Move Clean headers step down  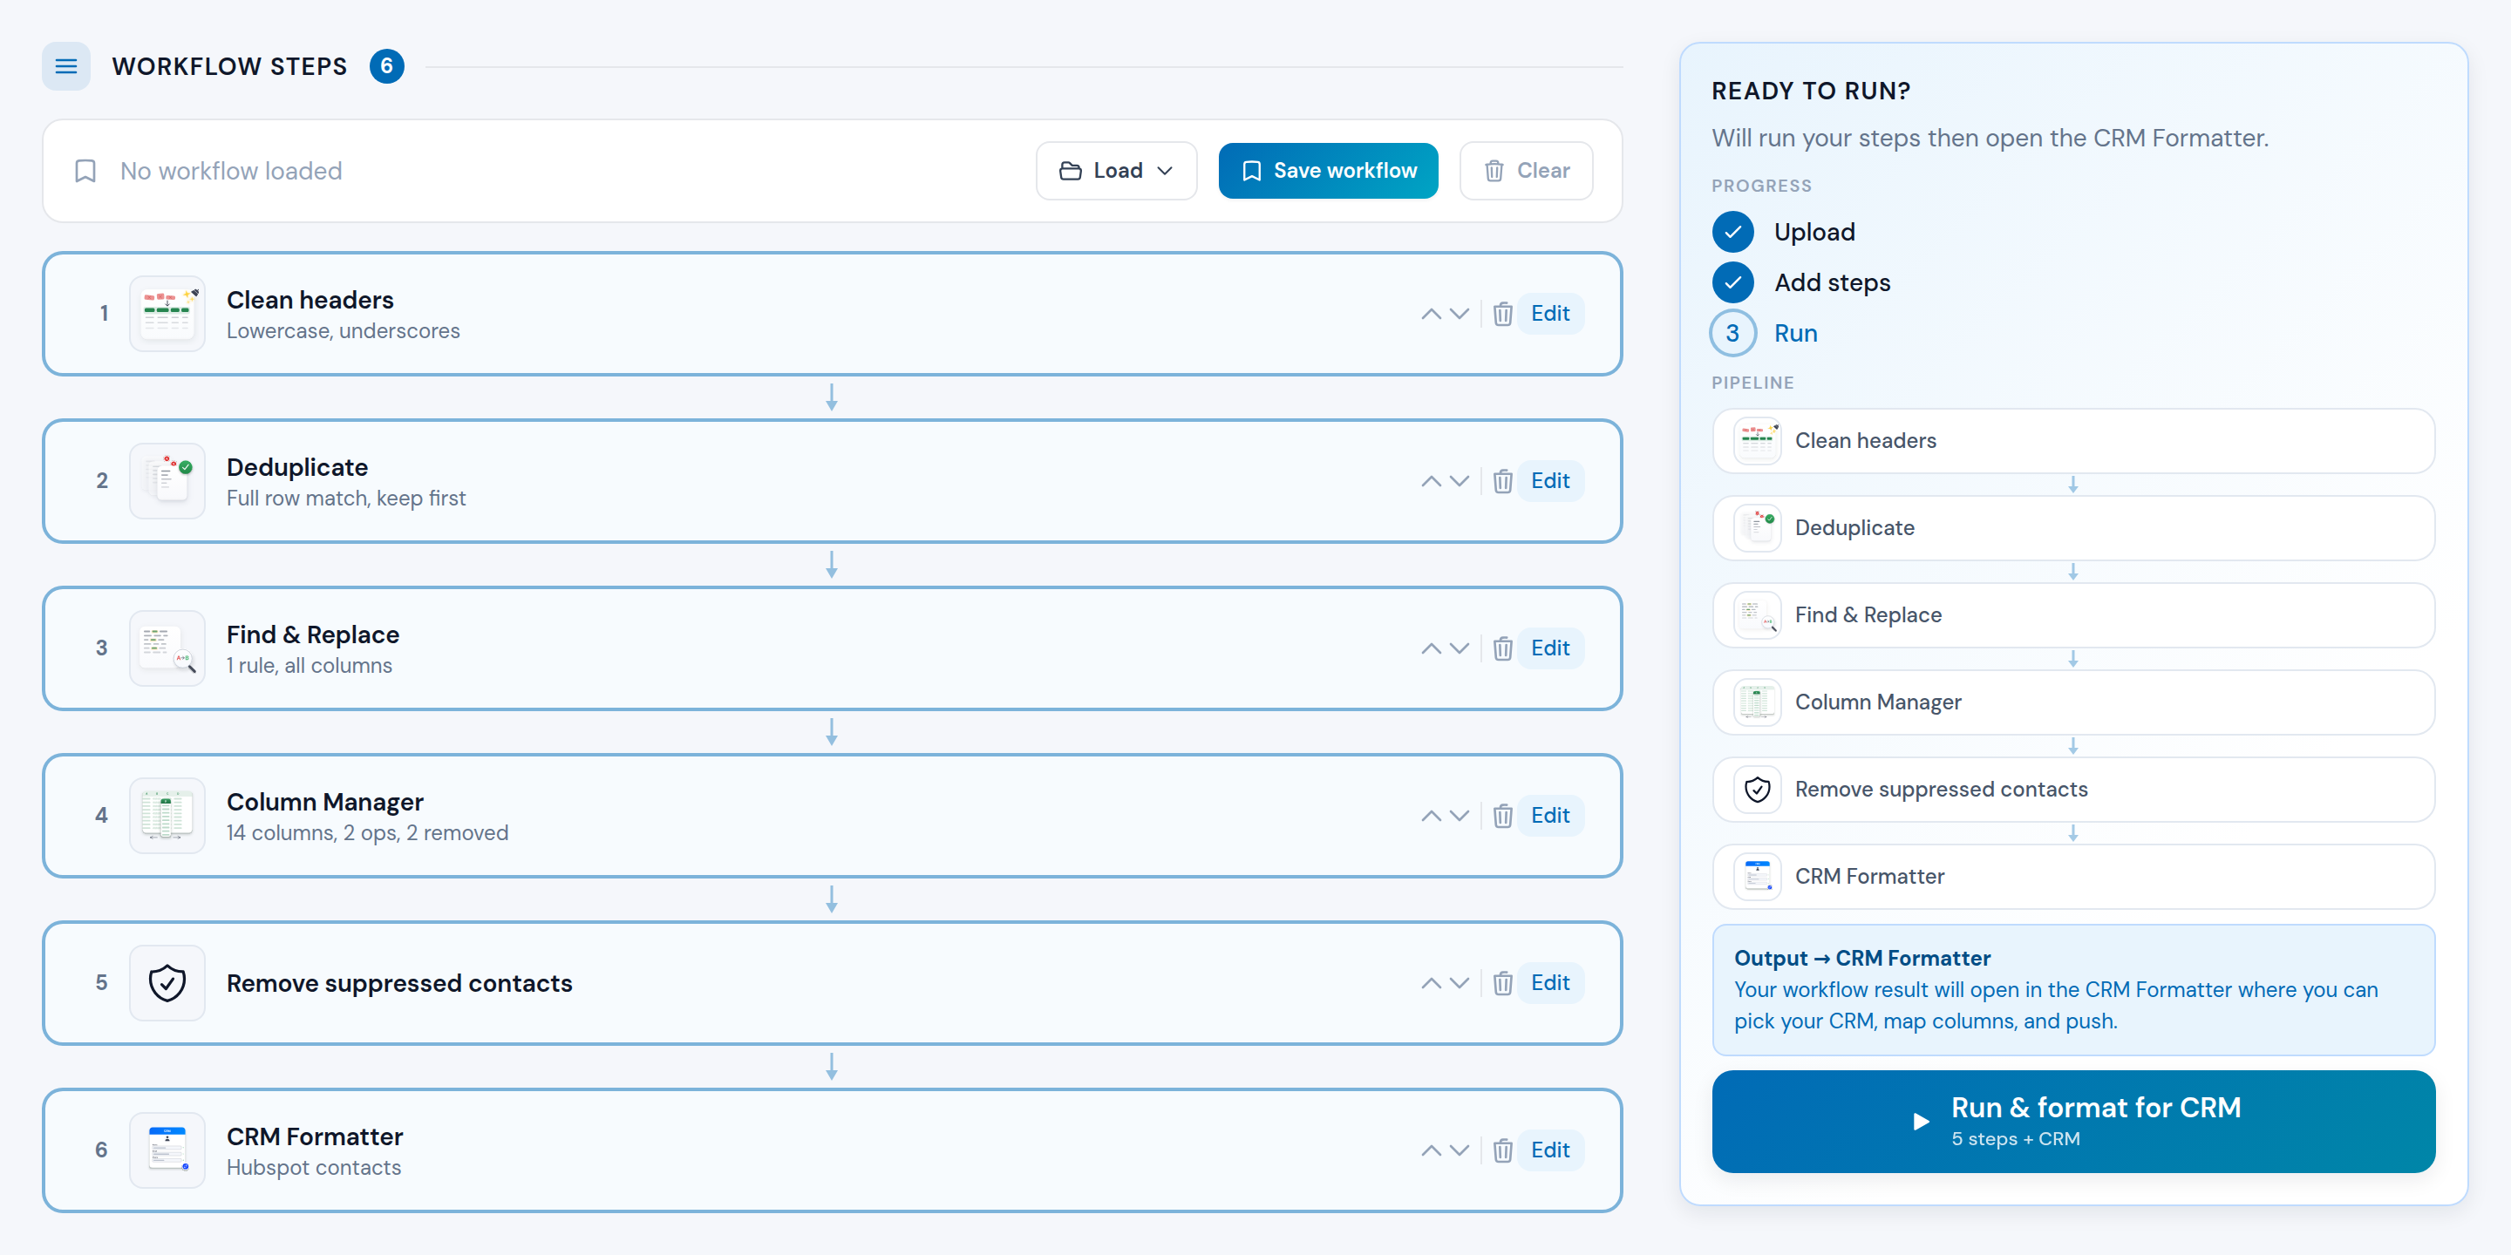click(x=1459, y=314)
